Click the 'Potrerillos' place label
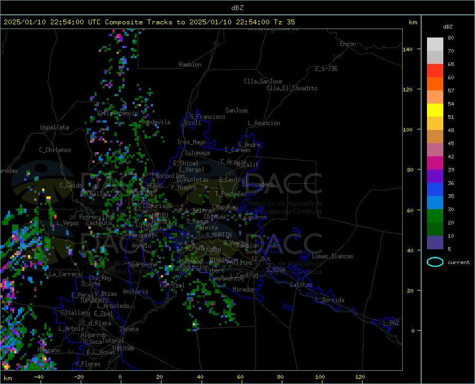475x384 pixels. click(x=97, y=217)
